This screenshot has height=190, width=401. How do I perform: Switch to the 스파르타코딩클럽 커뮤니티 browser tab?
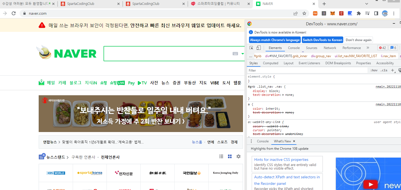pyautogui.click(x=220, y=4)
